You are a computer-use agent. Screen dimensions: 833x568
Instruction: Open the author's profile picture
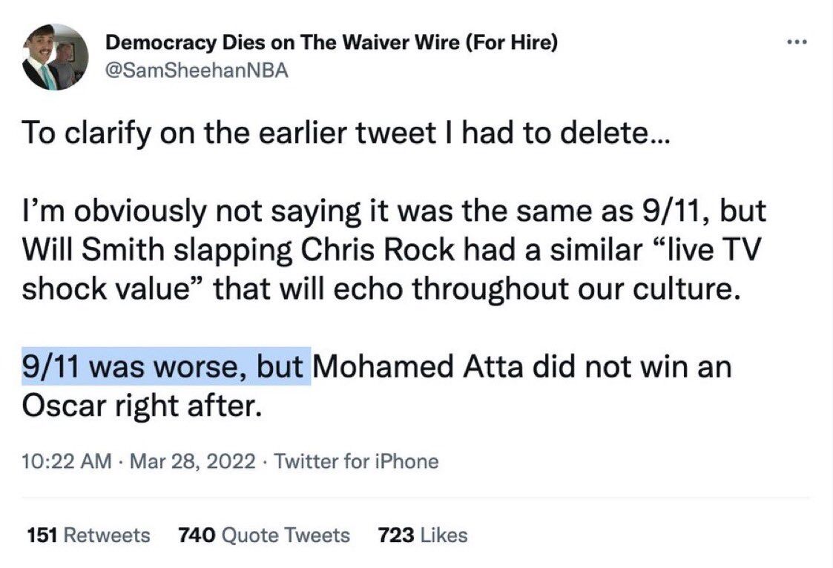click(55, 57)
